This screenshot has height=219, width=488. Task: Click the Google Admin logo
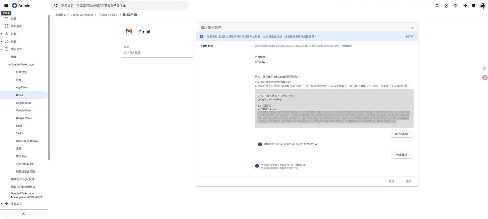pyautogui.click(x=21, y=5)
